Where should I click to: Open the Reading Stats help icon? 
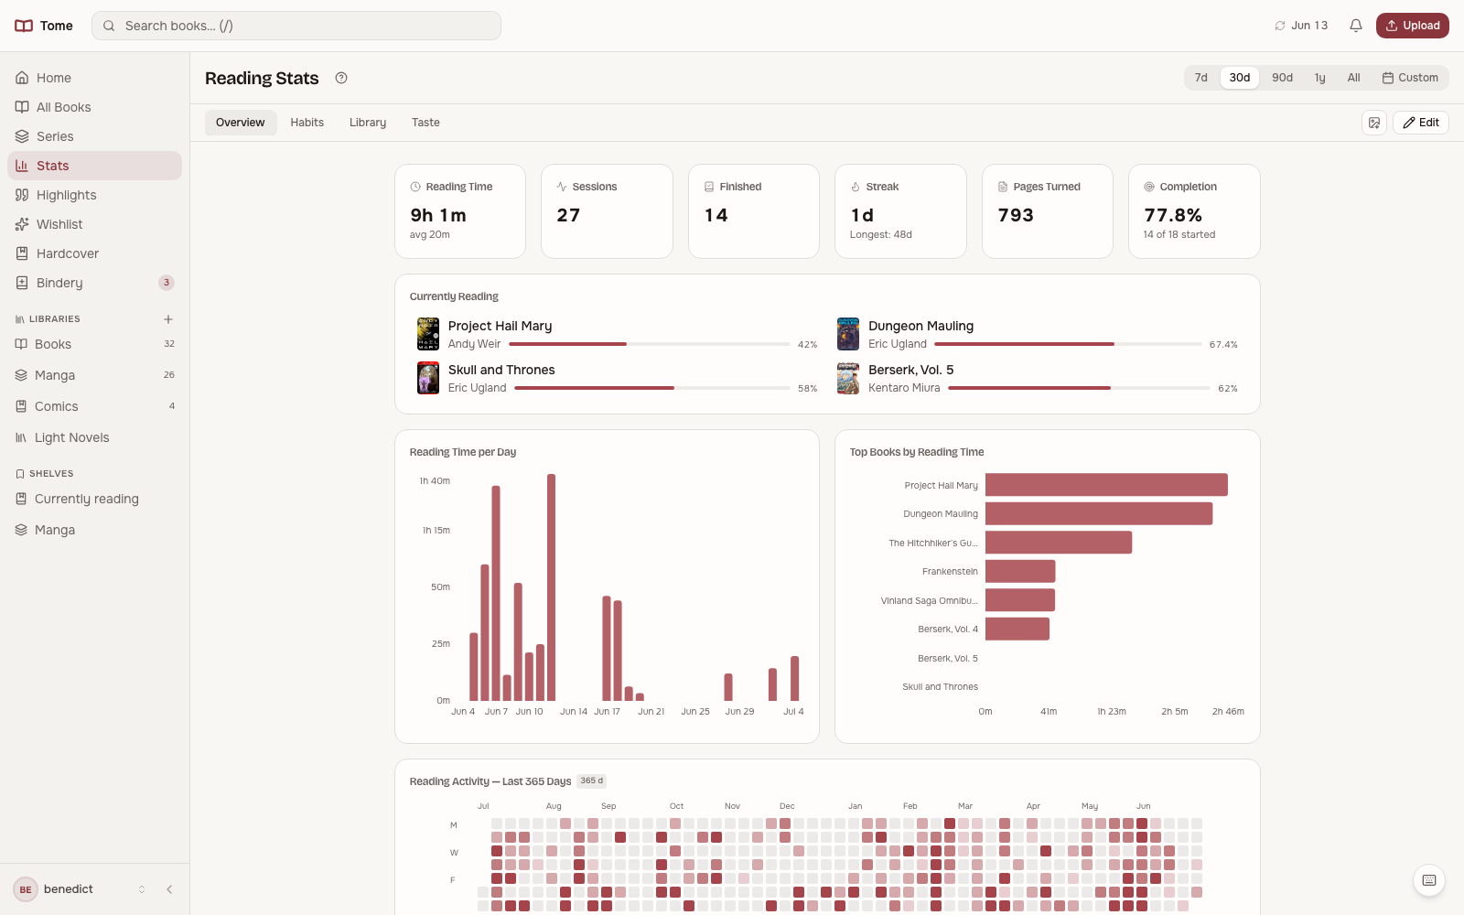coord(341,78)
